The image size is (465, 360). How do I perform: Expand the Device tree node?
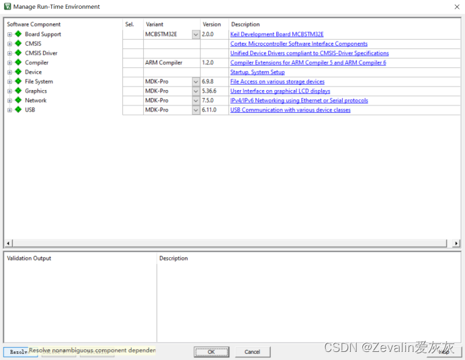[x=9, y=73]
